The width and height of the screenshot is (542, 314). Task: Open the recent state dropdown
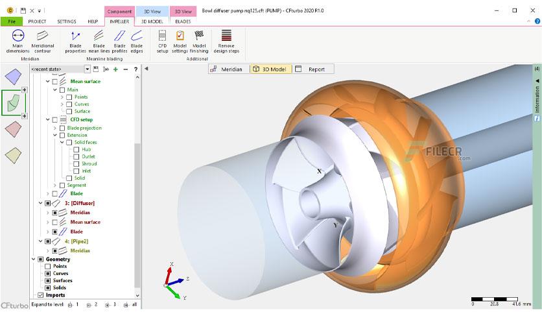[87, 69]
